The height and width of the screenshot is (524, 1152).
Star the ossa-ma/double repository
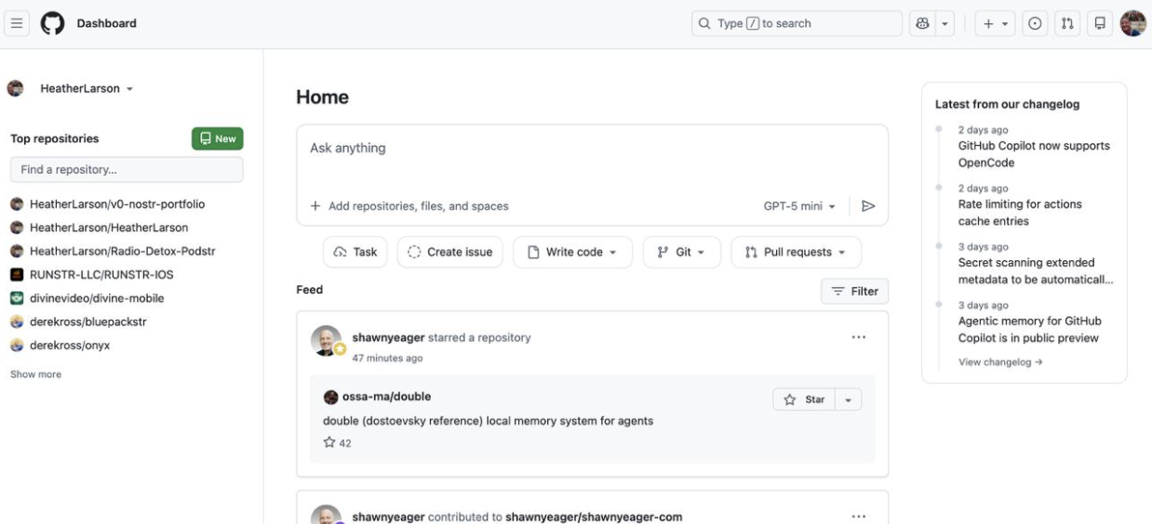(804, 400)
